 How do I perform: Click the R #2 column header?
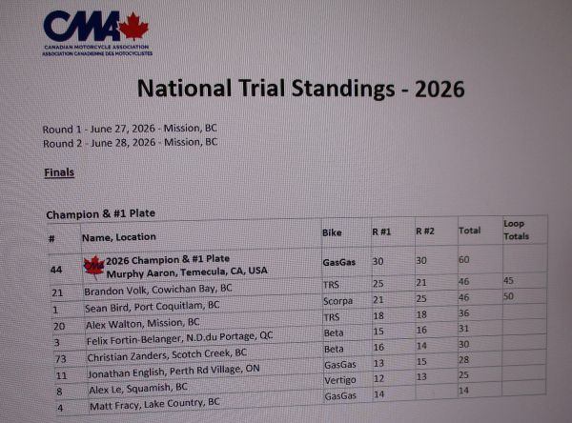pos(425,232)
